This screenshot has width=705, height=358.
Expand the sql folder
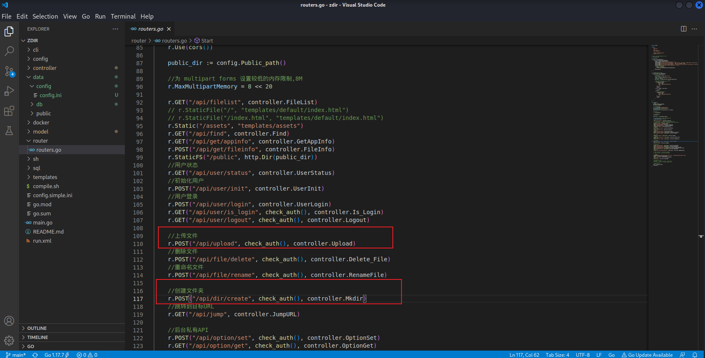coord(72,168)
